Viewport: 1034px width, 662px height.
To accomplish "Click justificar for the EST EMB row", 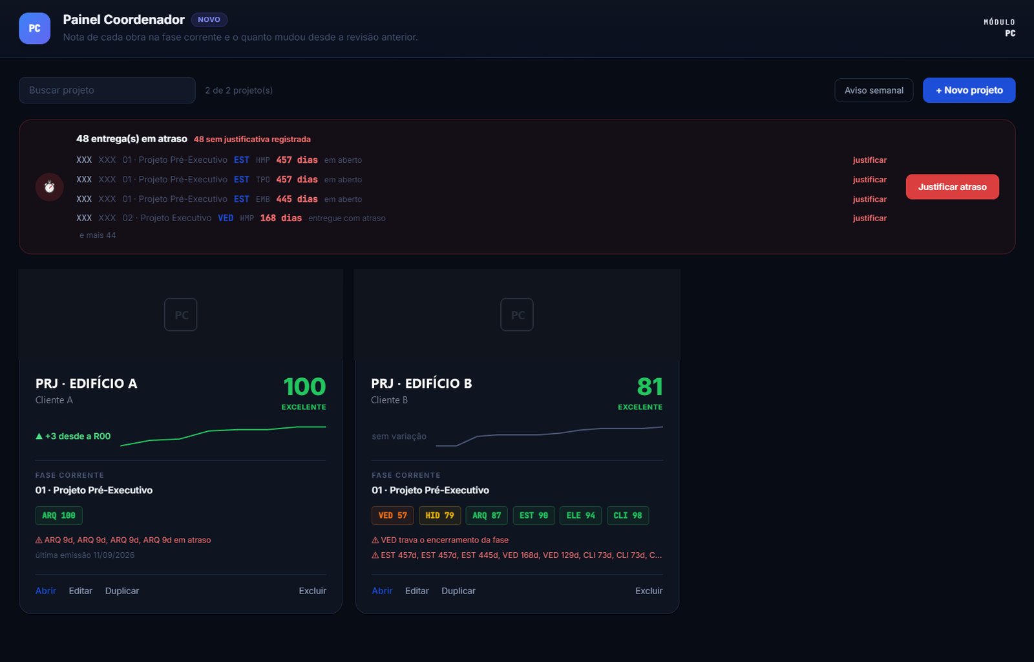I will click(x=869, y=198).
